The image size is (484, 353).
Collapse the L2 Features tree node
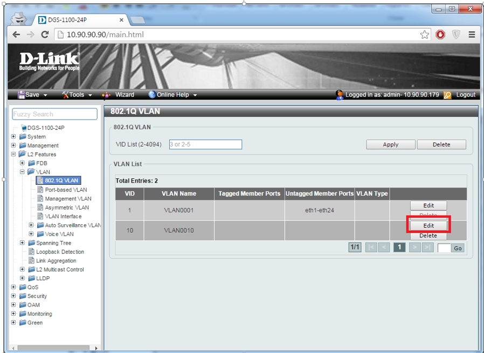pos(13,154)
